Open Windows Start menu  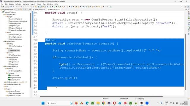(x=43, y=103)
